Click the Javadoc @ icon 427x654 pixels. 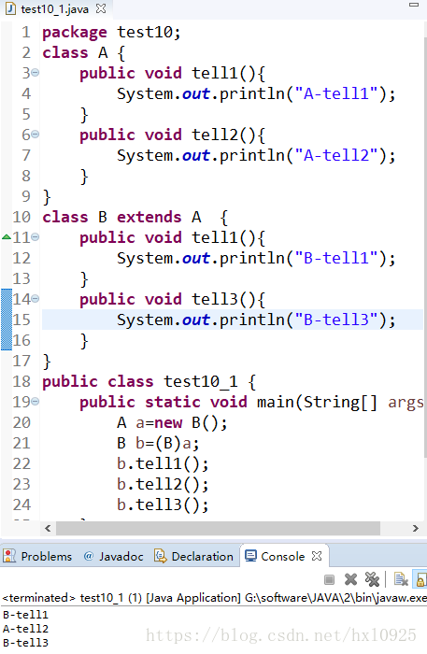pos(89,556)
